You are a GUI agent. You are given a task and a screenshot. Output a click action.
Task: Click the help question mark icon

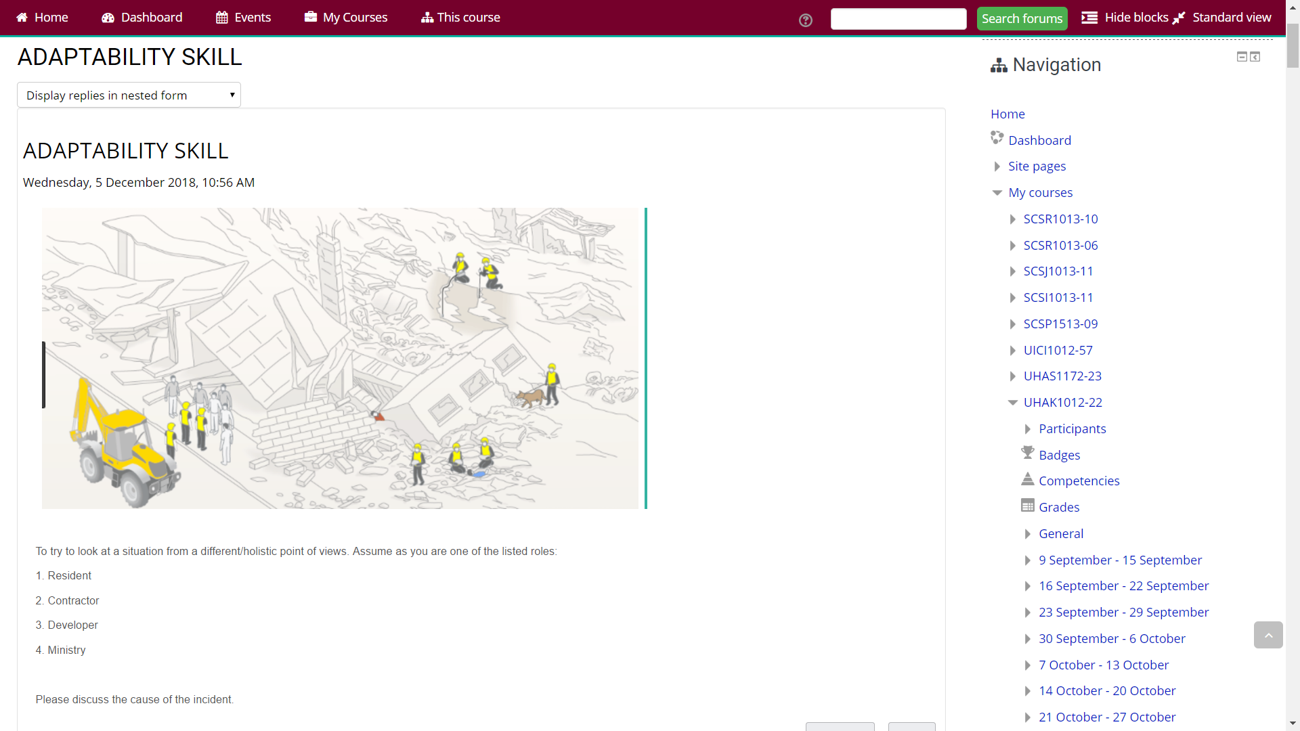point(805,20)
